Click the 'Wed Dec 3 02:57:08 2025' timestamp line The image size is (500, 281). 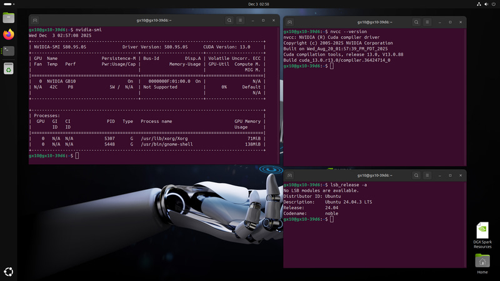click(60, 36)
